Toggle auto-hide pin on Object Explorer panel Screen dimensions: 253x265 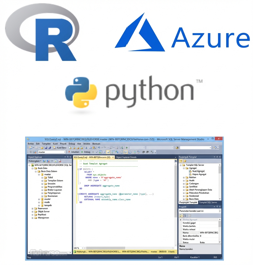[x=68, y=157]
